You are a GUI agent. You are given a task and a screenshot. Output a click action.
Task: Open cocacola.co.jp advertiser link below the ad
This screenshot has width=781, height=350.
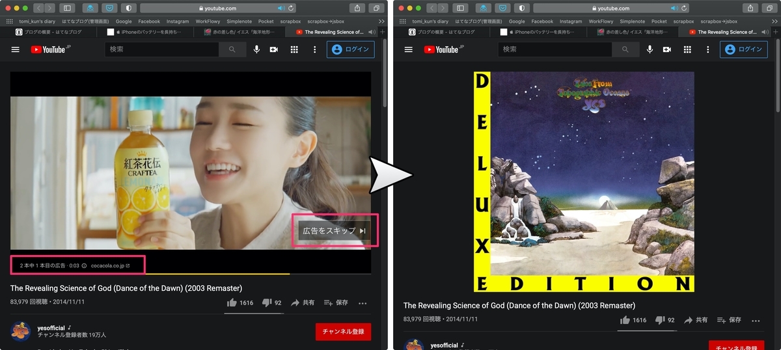click(110, 265)
